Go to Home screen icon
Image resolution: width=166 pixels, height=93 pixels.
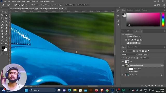(x=3, y=5)
